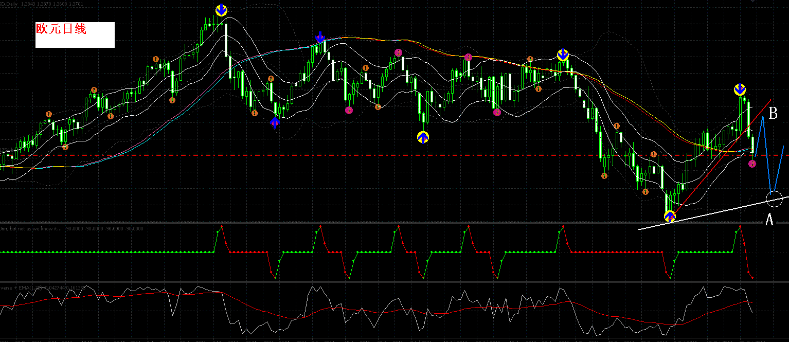Select the letter A annotation
The width and height of the screenshot is (789, 342).
pyautogui.click(x=769, y=220)
